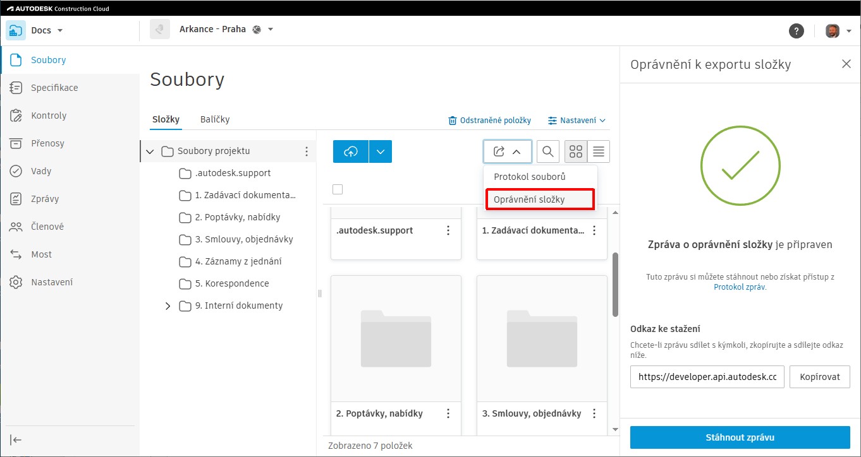The image size is (861, 457).
Task: Open Vady section in sidebar
Action: [x=41, y=171]
